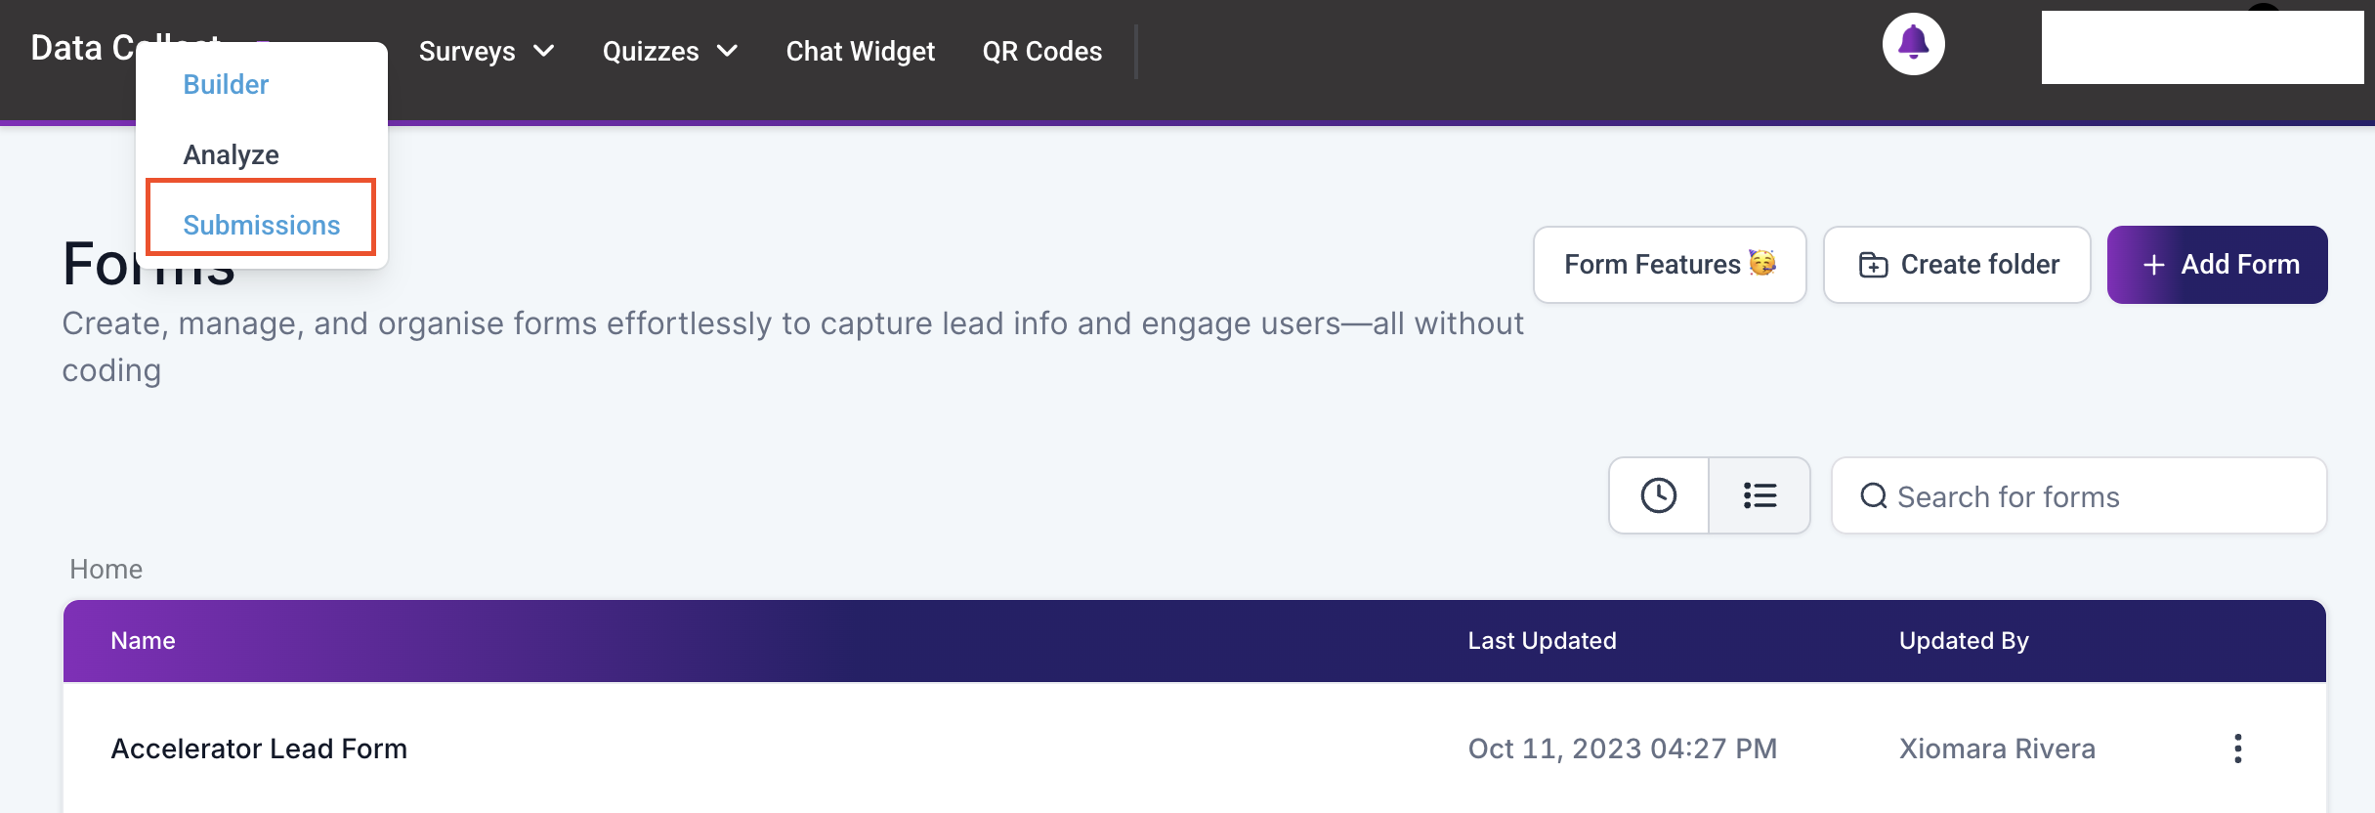Choose Analyze in the dropdown menu
This screenshot has width=2375, height=813.
coord(232,154)
